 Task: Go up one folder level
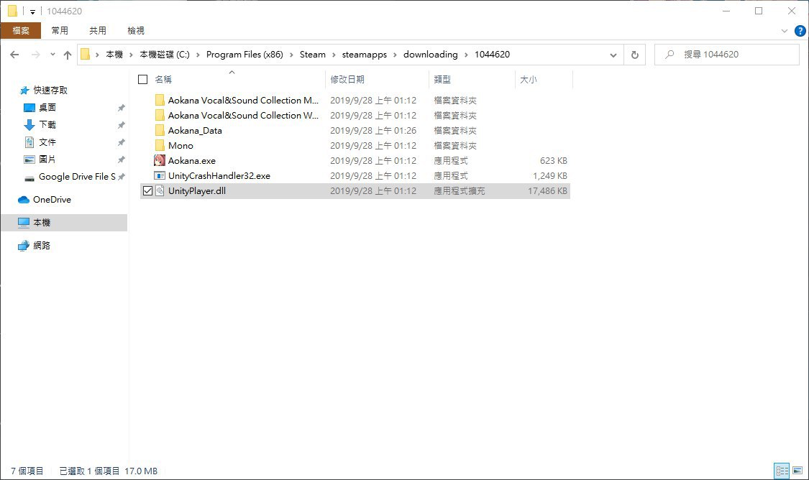(x=68, y=55)
